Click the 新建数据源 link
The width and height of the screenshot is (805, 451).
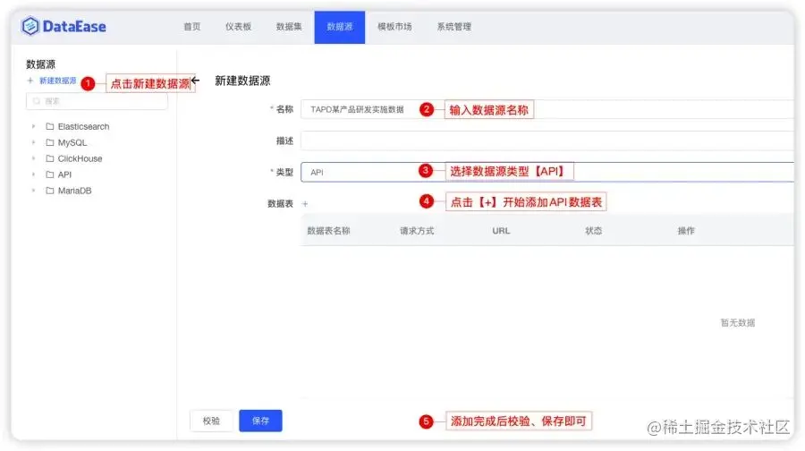[57, 81]
